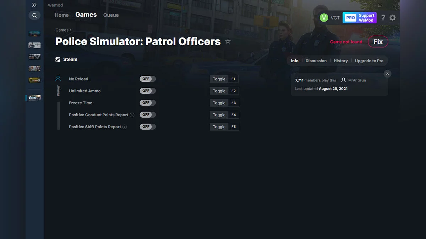Click the Support WeMod PRO button

click(360, 17)
